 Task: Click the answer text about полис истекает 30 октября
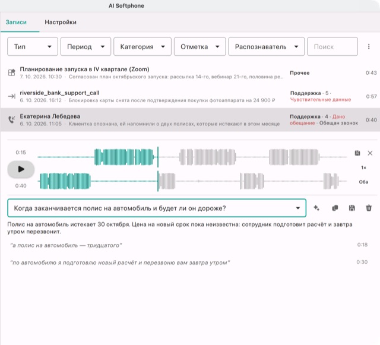[x=180, y=228]
